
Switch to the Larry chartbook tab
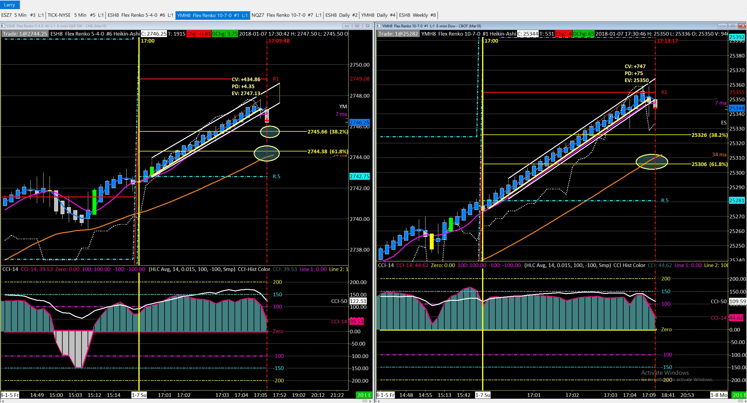(9, 5)
